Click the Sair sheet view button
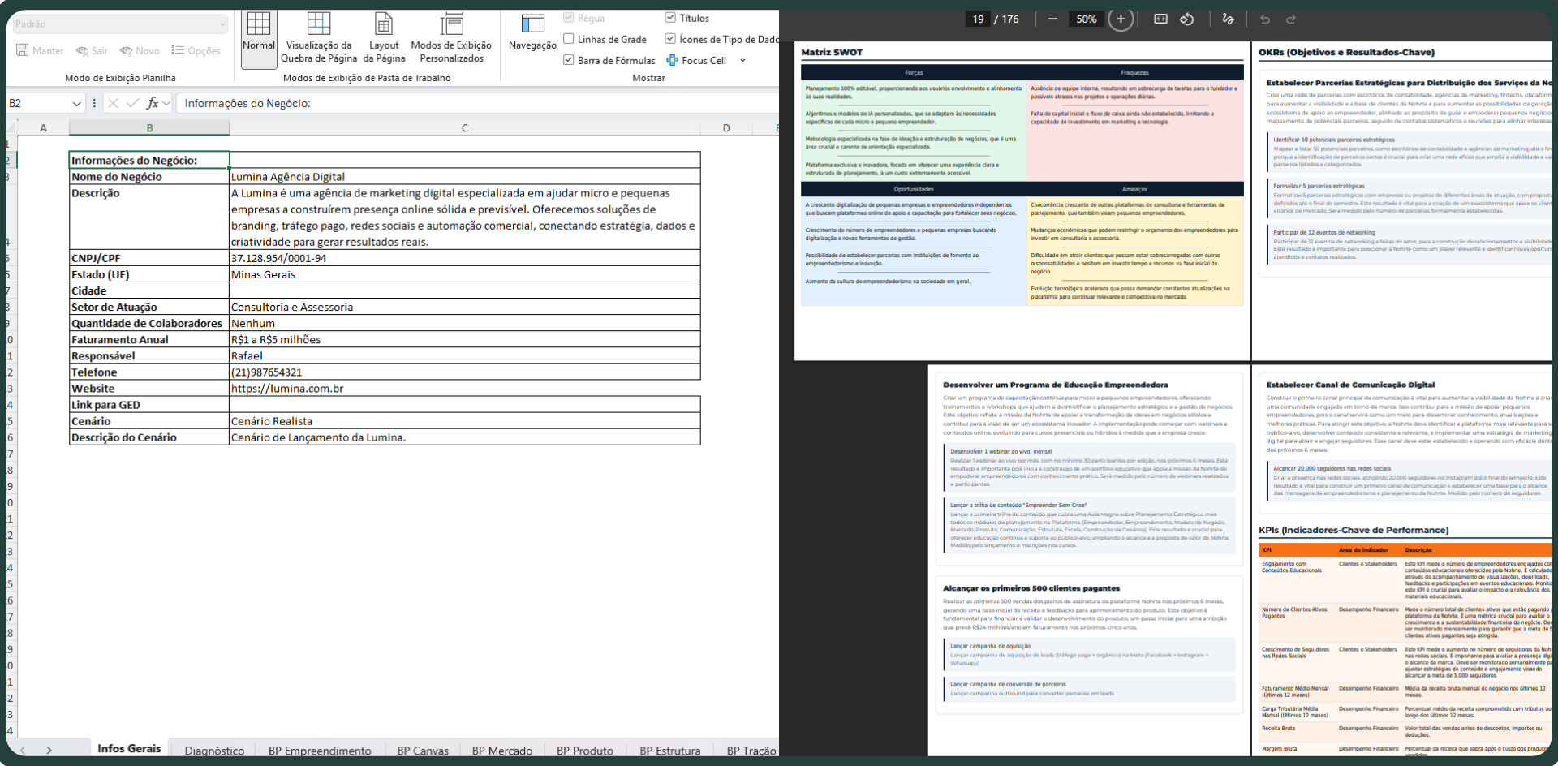The height and width of the screenshot is (766, 1558). pos(92,50)
